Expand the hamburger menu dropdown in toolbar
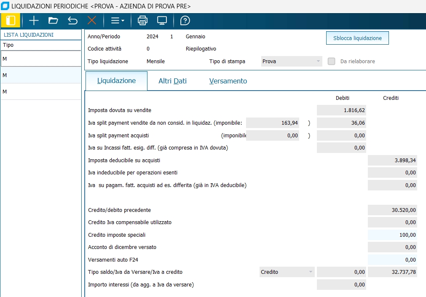Viewport: 426px width, 297px height. point(117,20)
